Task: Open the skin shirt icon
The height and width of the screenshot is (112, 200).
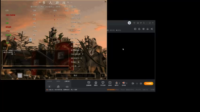Action: pyautogui.click(x=141, y=23)
